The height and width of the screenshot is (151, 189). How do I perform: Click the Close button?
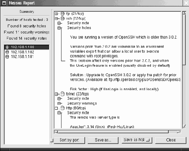coord(171,140)
